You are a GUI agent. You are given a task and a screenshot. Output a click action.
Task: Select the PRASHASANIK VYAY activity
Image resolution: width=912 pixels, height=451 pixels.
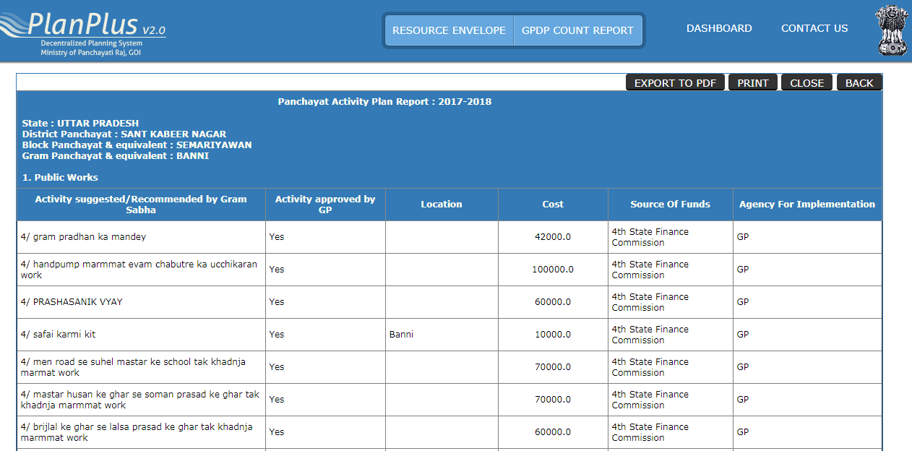[x=72, y=302]
